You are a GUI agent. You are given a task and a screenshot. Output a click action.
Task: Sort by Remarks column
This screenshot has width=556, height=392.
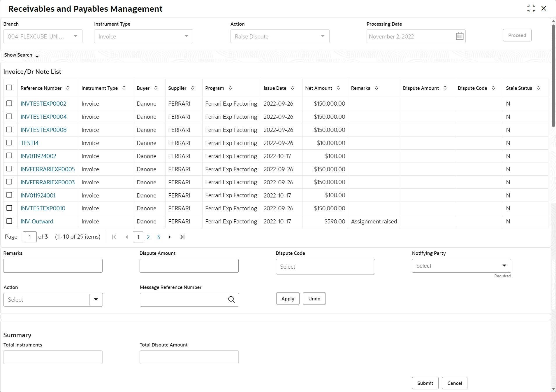(376, 88)
